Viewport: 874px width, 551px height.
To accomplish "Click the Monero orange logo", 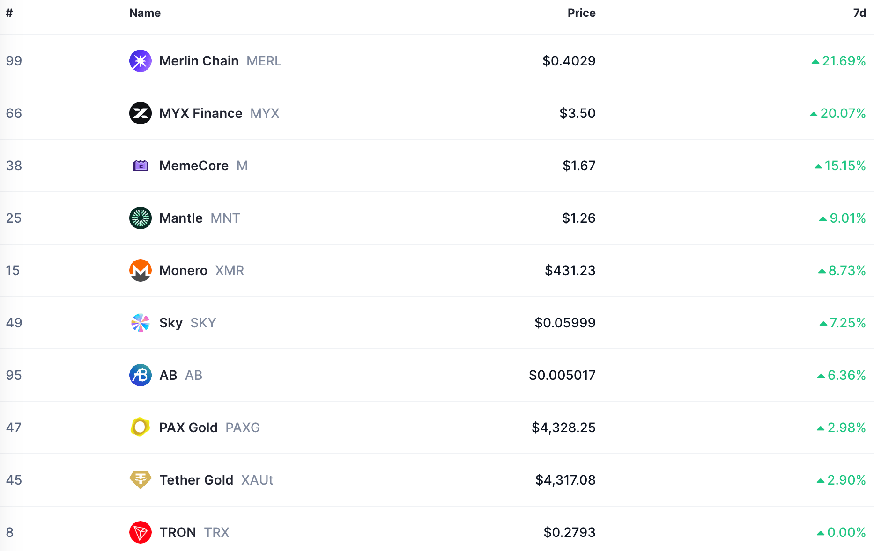I will click(x=140, y=270).
